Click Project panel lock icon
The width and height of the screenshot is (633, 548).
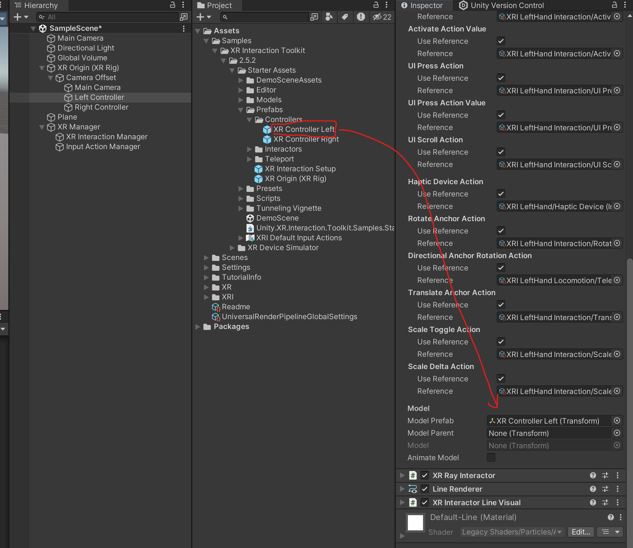pyautogui.click(x=376, y=5)
